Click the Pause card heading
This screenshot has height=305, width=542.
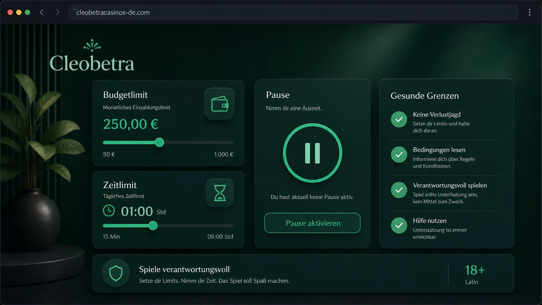point(278,95)
